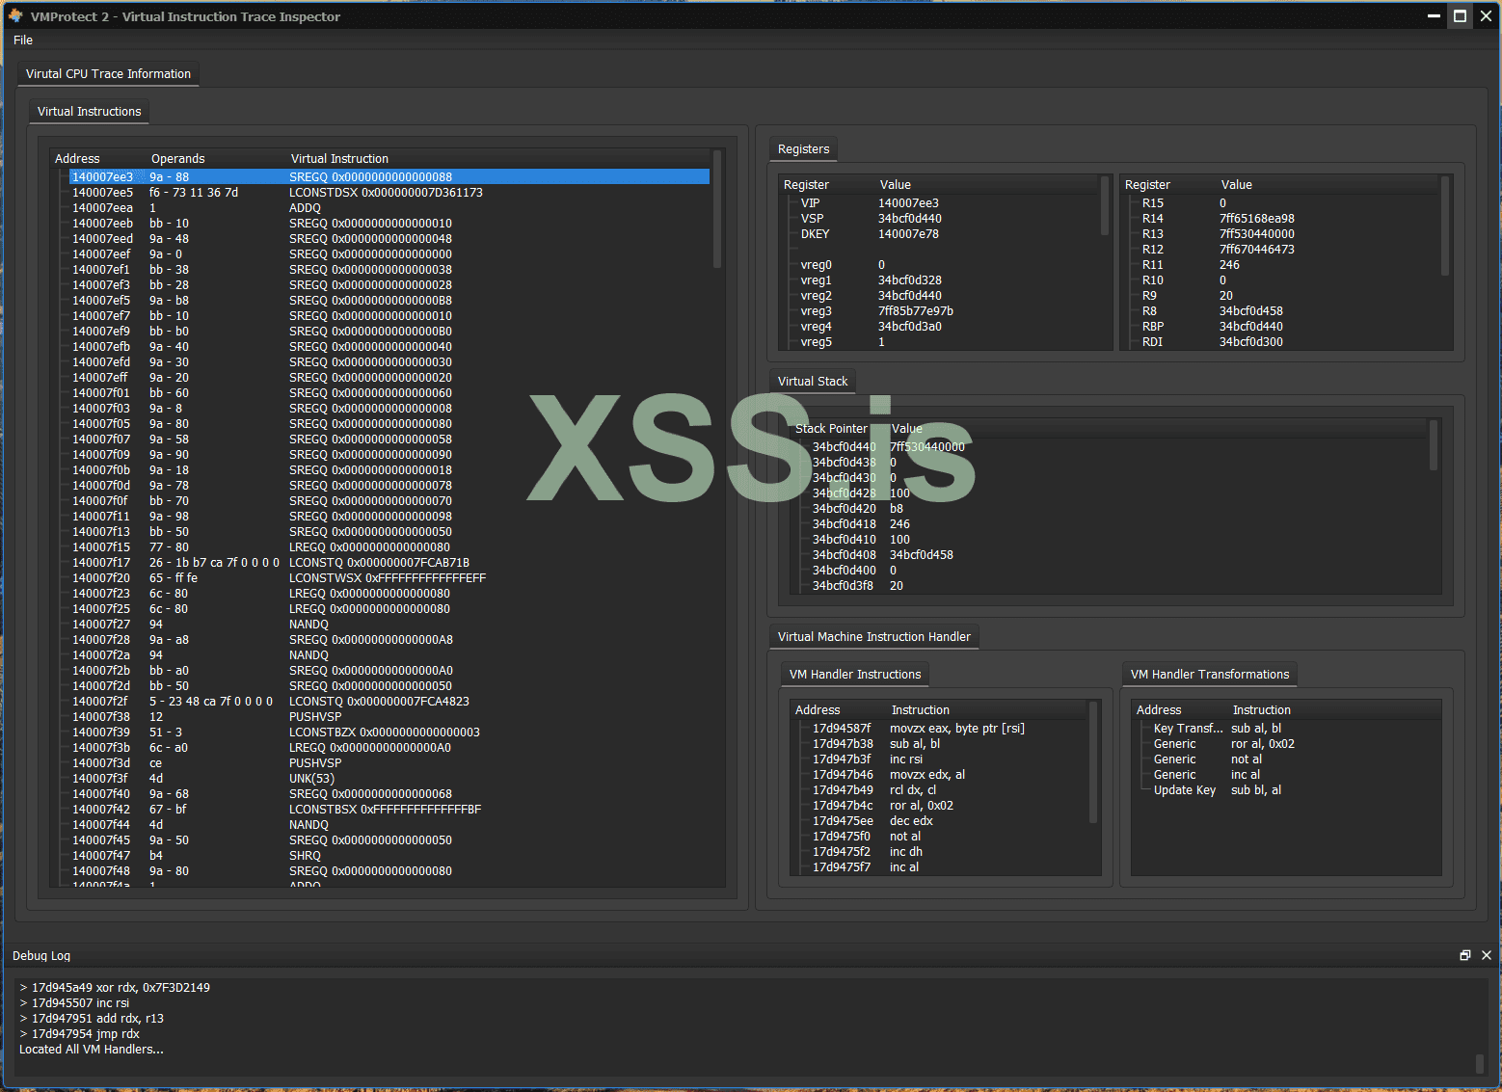This screenshot has width=1502, height=1092.
Task: Sort by the Operands column header
Action: point(178,159)
